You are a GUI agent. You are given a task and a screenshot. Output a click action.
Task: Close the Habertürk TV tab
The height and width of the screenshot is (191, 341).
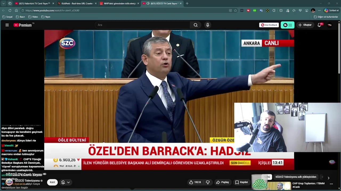53,3
